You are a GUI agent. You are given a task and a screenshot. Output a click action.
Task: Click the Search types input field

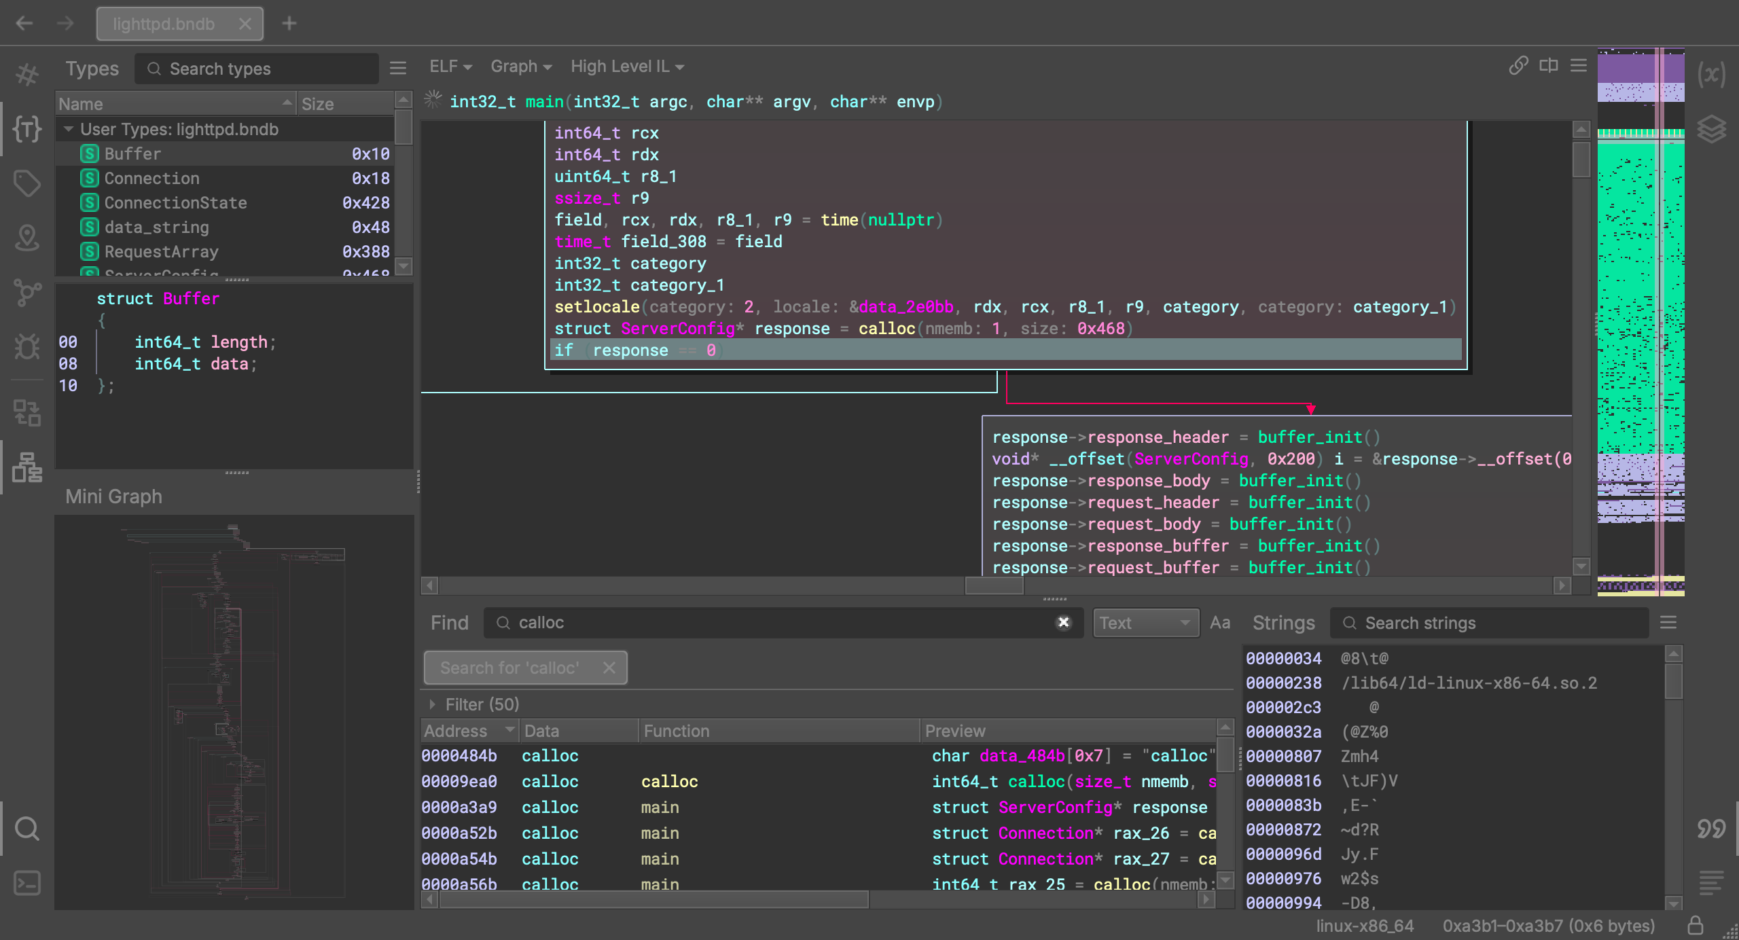coord(256,69)
